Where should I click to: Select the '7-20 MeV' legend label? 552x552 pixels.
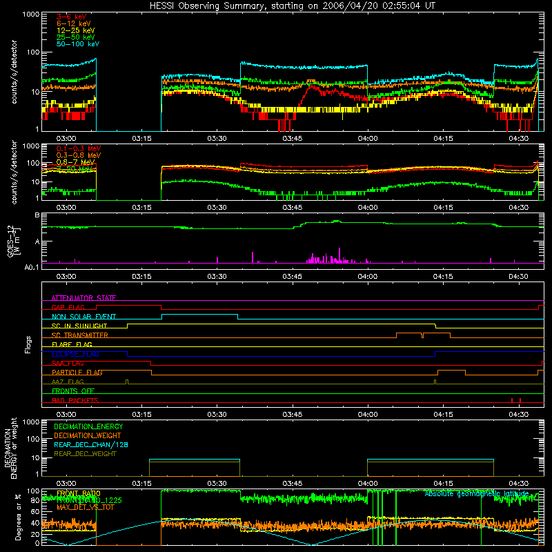tap(75, 169)
